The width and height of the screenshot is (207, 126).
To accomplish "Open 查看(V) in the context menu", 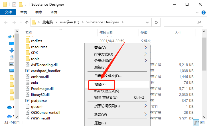I will (117, 48).
